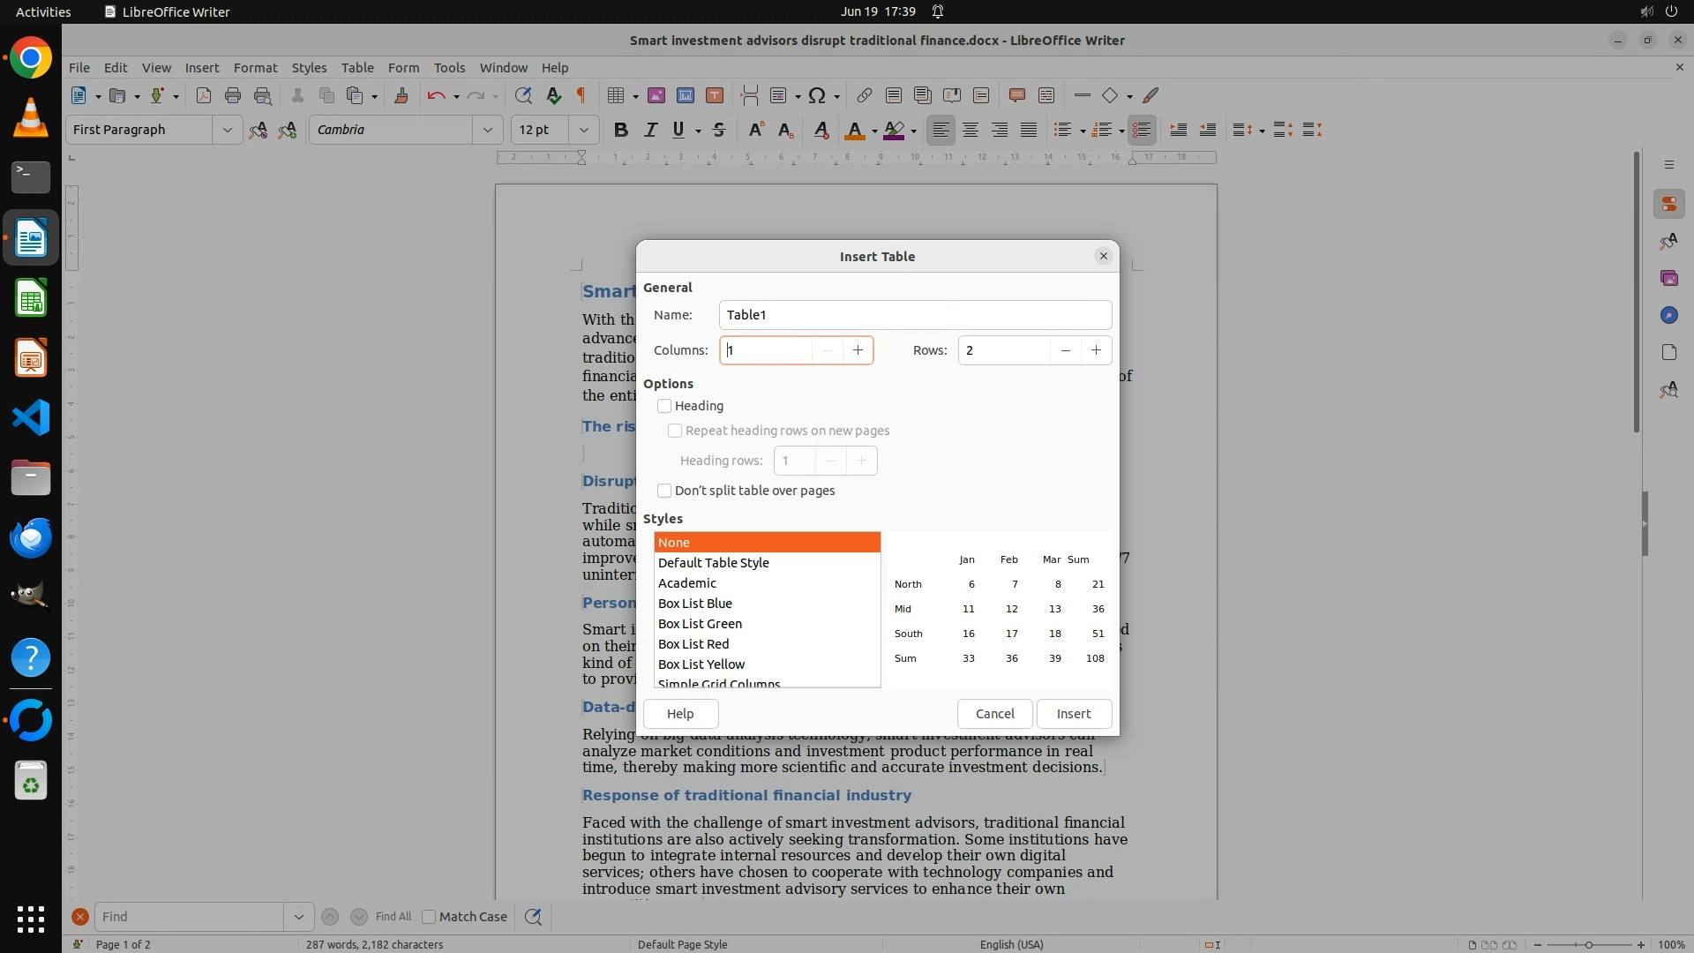Open the Navigator in the sidebar
Image resolution: width=1694 pixels, height=953 pixels.
(1668, 315)
